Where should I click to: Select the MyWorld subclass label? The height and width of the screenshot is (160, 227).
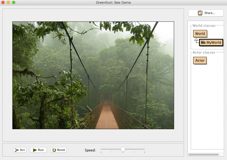214,42
